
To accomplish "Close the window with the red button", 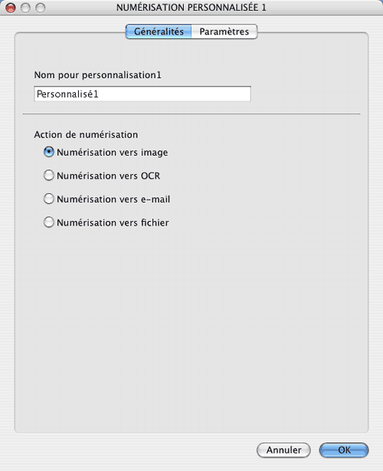I will 11,8.
